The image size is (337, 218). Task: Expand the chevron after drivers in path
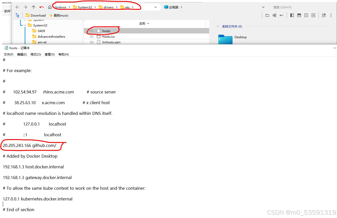117,7
